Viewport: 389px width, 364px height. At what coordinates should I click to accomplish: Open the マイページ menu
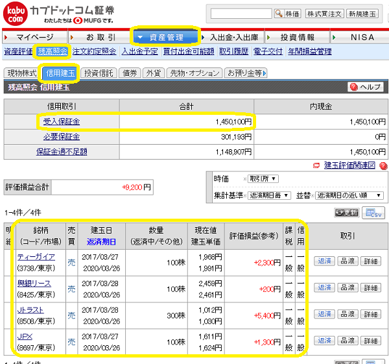click(35, 37)
